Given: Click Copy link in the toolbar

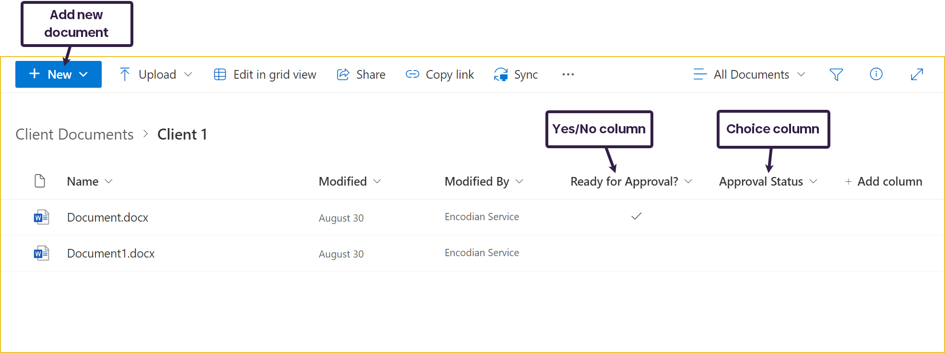Looking at the screenshot, I should 440,74.
